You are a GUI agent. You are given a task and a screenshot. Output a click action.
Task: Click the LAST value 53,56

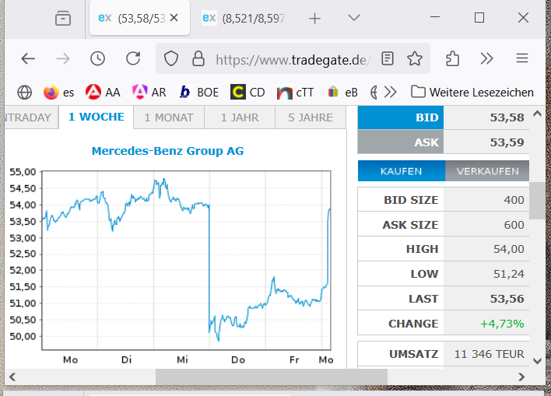point(507,299)
